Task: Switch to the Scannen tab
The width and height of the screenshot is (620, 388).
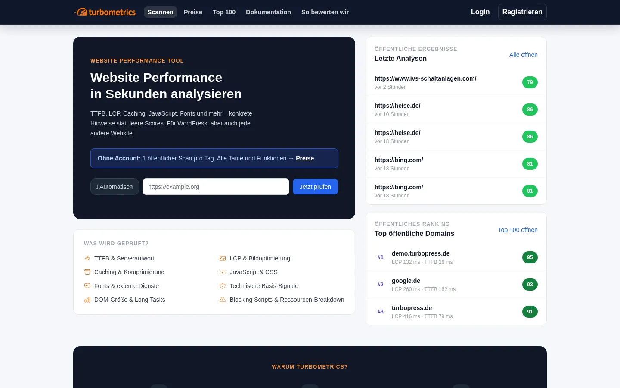Action: point(161,12)
